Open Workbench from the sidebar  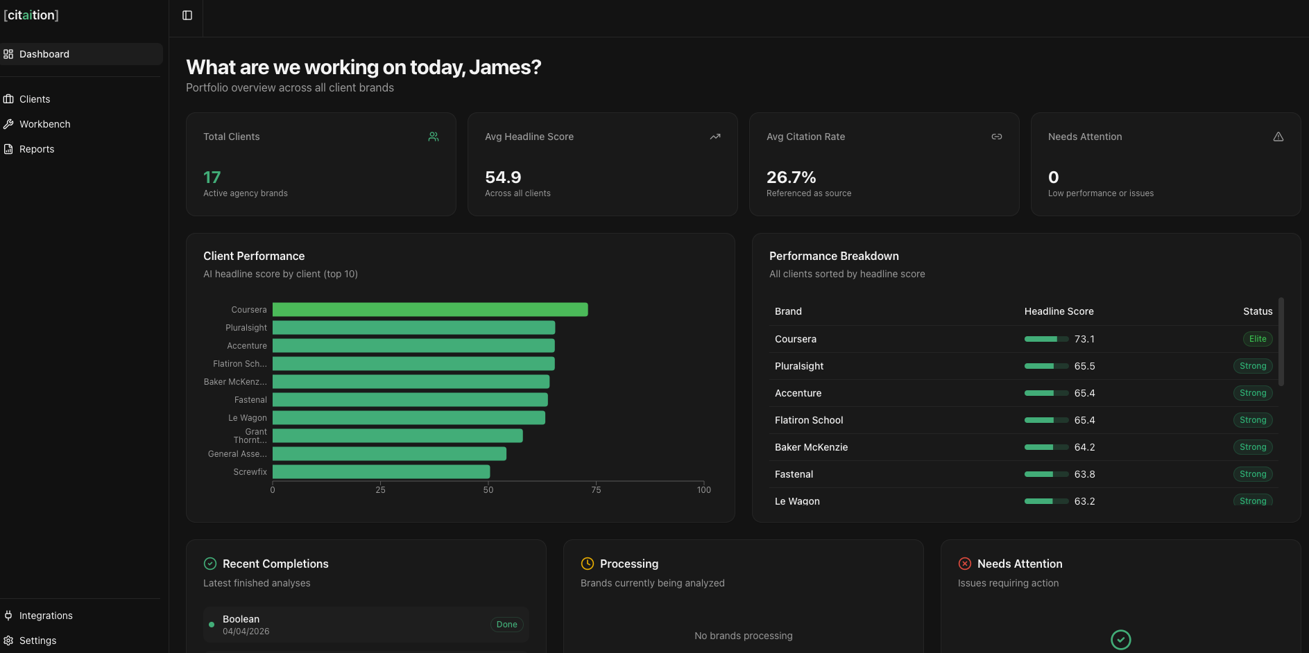click(44, 124)
